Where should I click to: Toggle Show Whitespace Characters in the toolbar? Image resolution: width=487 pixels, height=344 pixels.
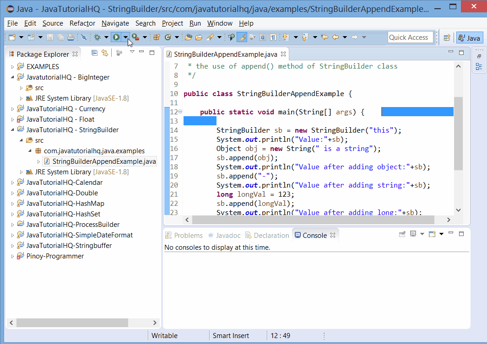click(x=273, y=38)
